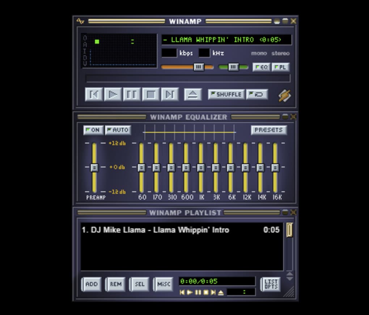The image size is (369, 315).
Task: Open the LIST OPTS menu
Action: (271, 284)
